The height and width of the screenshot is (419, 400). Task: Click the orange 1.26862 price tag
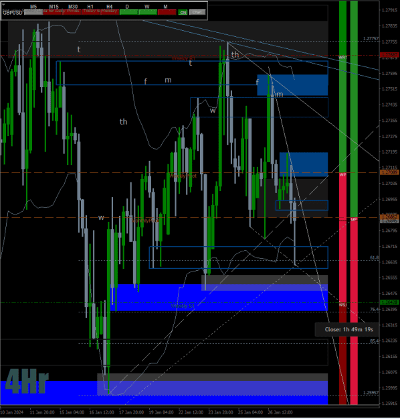[389, 217]
